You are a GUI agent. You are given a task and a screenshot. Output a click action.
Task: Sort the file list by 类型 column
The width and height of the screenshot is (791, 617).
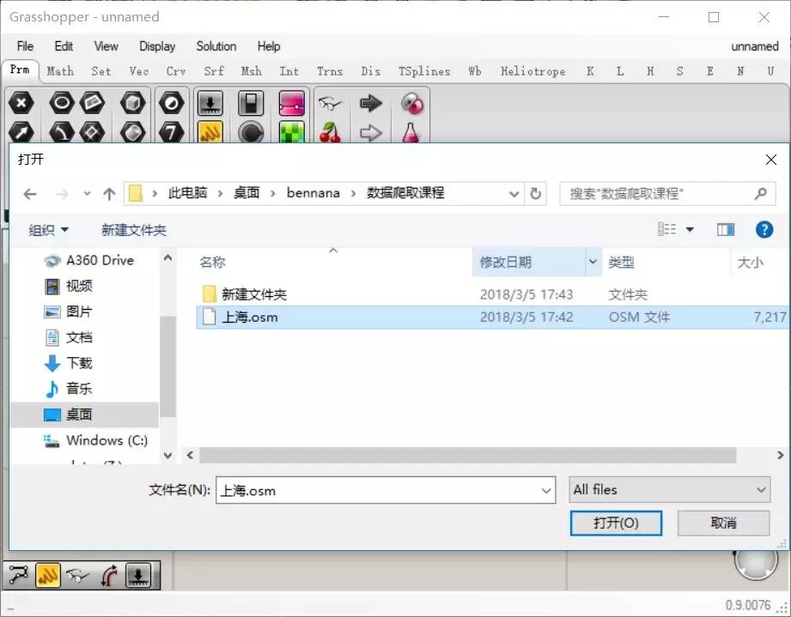point(621,262)
